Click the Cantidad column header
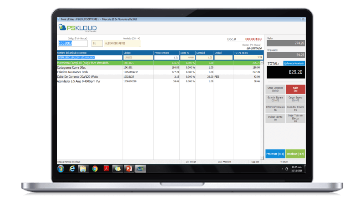The width and height of the screenshot is (349, 201). pyautogui.click(x=205, y=53)
